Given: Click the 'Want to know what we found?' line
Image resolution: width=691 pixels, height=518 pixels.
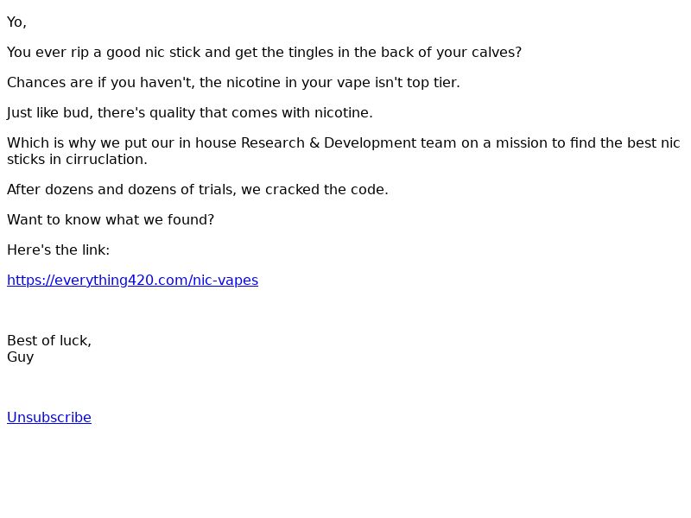Looking at the screenshot, I should 111,220.
